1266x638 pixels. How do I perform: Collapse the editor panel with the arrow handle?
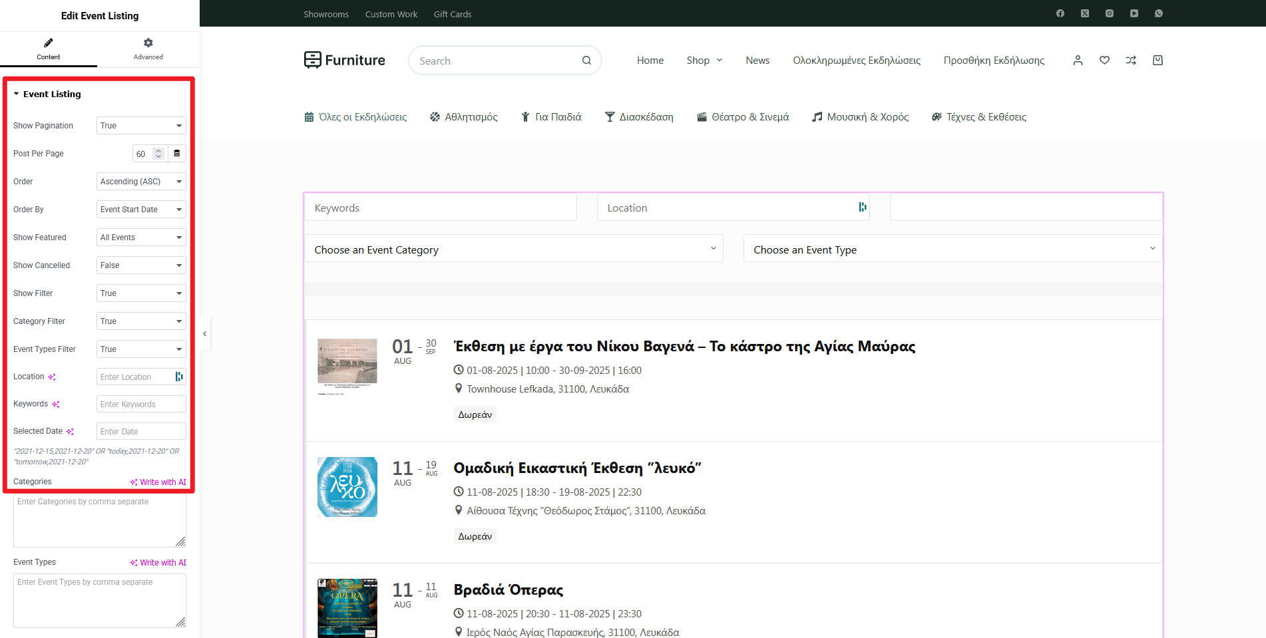(204, 334)
